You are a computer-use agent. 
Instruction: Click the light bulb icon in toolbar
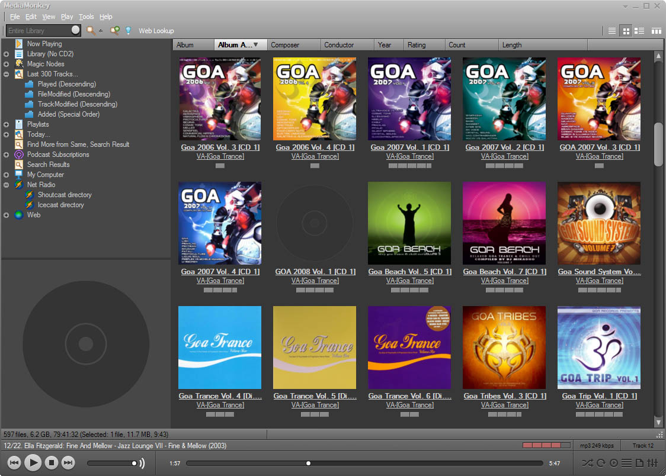click(128, 30)
